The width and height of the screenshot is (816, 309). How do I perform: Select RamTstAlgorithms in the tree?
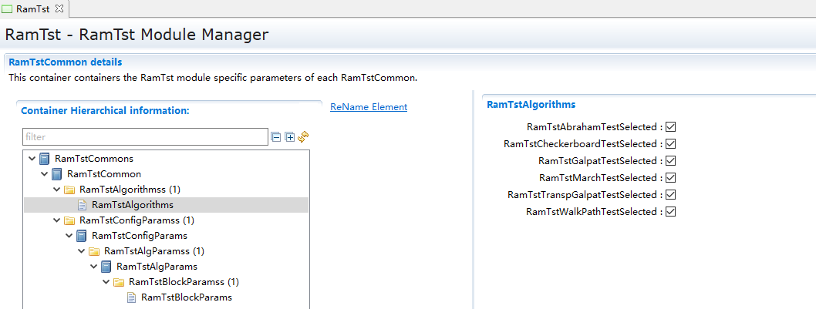pos(132,205)
